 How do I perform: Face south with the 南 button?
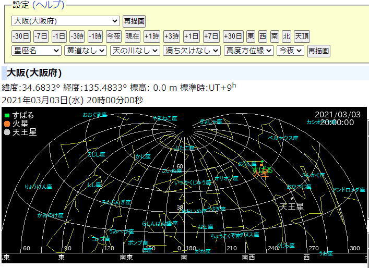click(275, 36)
